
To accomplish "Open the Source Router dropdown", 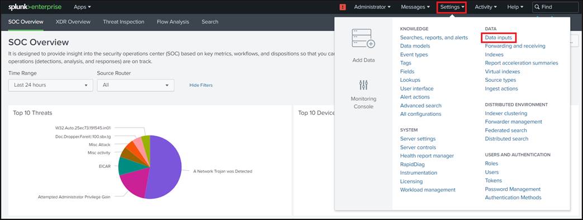I will [135, 85].
